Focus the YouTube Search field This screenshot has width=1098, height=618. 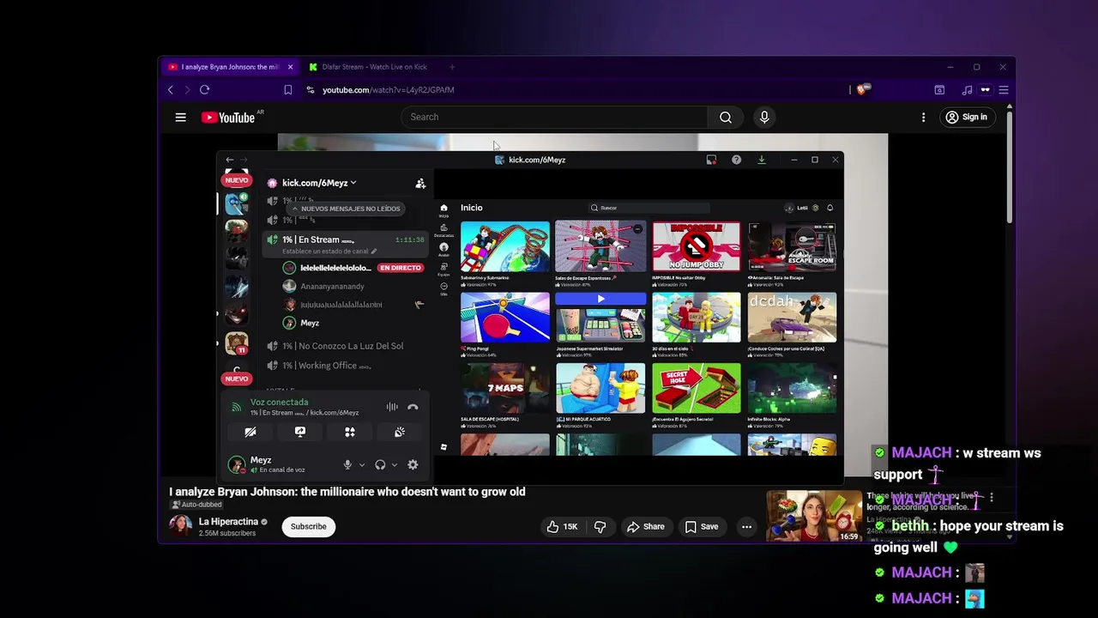[553, 117]
